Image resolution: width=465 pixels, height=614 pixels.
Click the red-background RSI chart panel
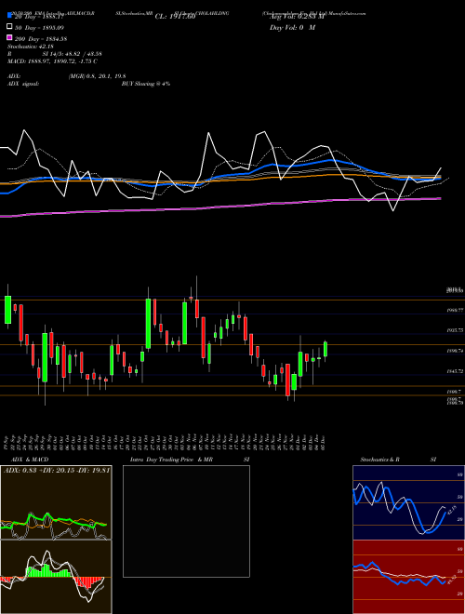pyautogui.click(x=408, y=577)
